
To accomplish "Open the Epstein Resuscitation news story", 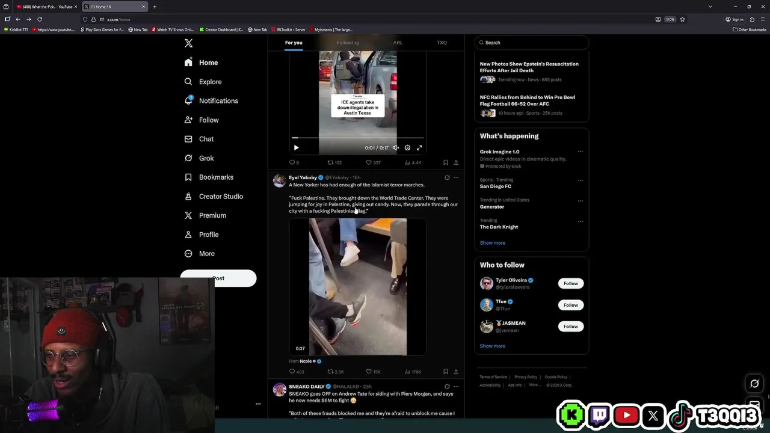I will pos(529,71).
